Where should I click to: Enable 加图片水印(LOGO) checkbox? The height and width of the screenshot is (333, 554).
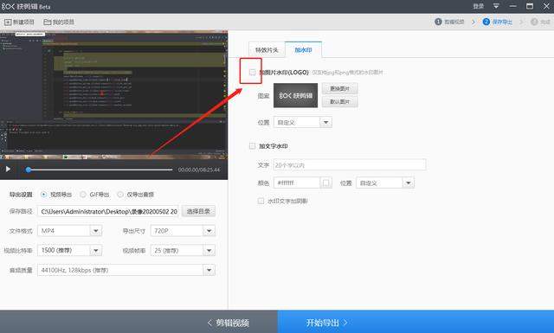click(x=252, y=72)
